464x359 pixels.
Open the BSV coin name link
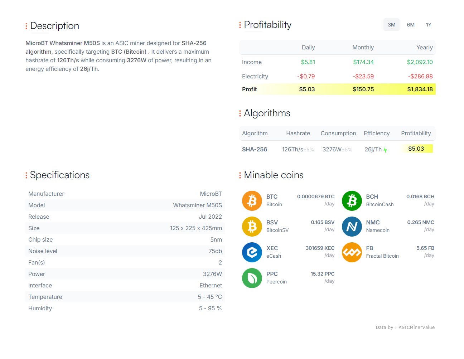click(x=272, y=222)
